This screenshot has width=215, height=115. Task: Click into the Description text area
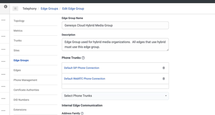point(115,45)
